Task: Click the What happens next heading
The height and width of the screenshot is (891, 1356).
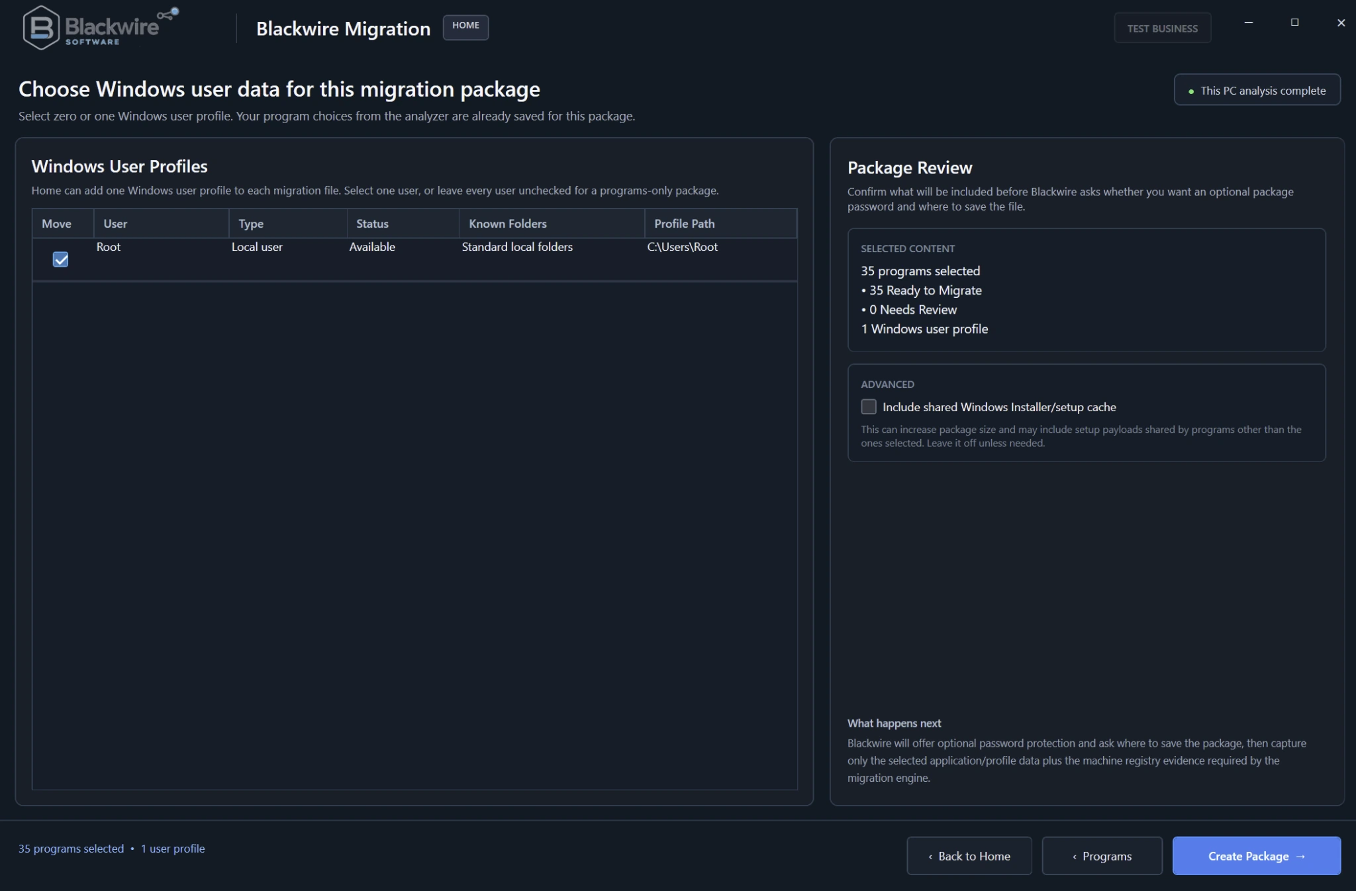Action: [x=895, y=723]
